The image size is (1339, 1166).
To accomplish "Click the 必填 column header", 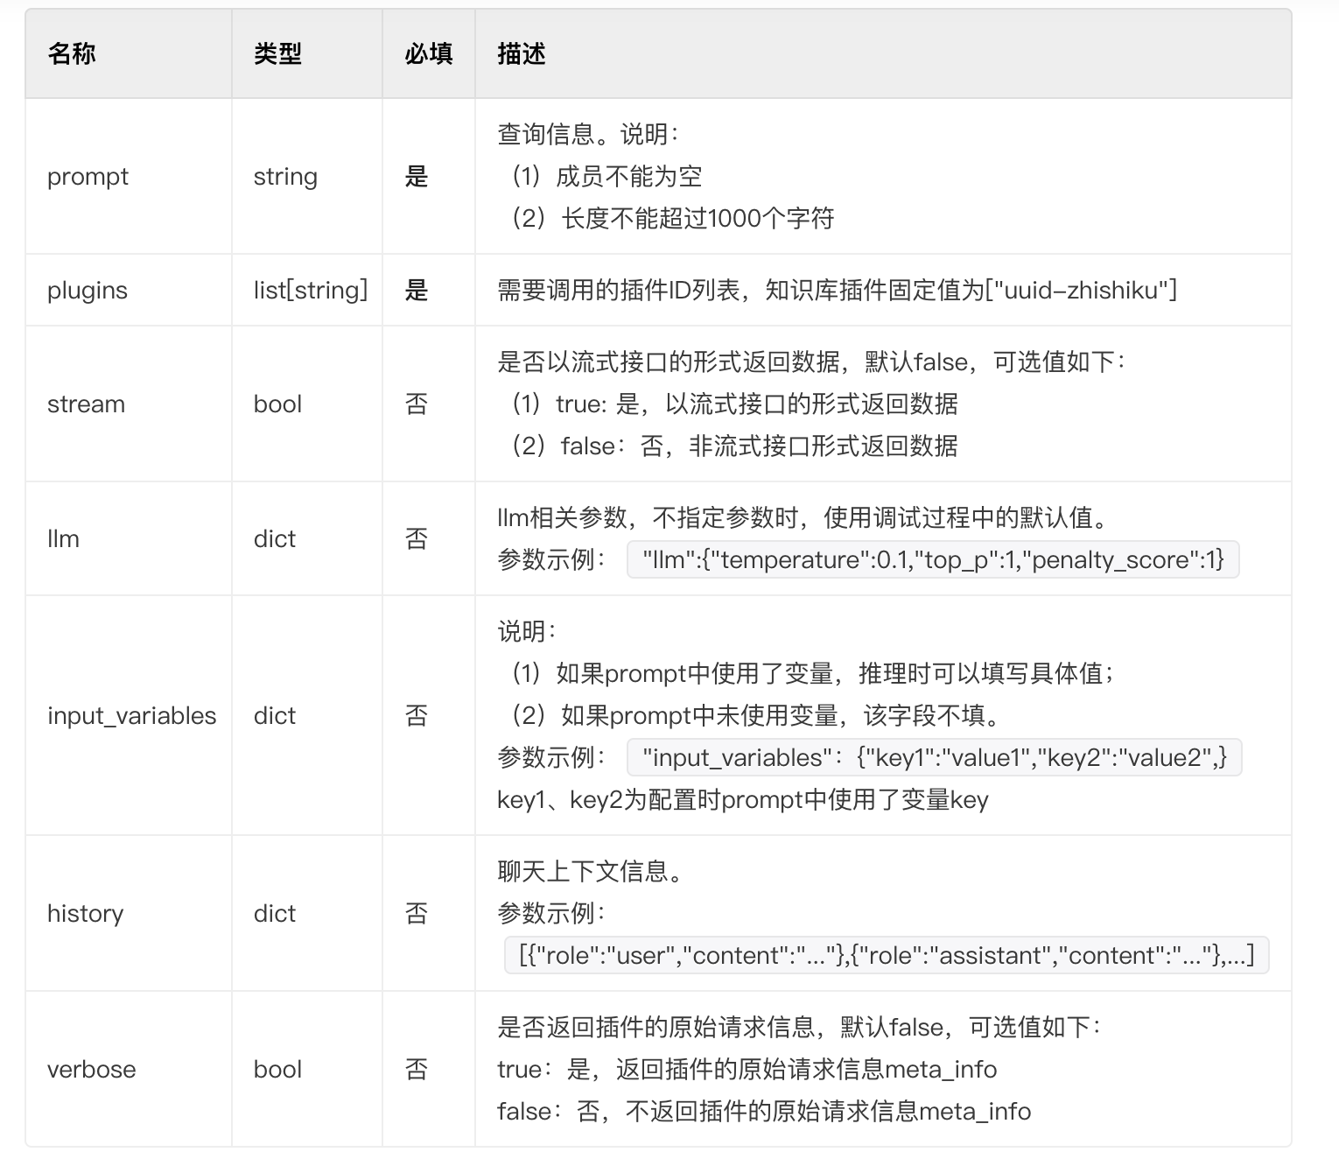I will pos(428,54).
